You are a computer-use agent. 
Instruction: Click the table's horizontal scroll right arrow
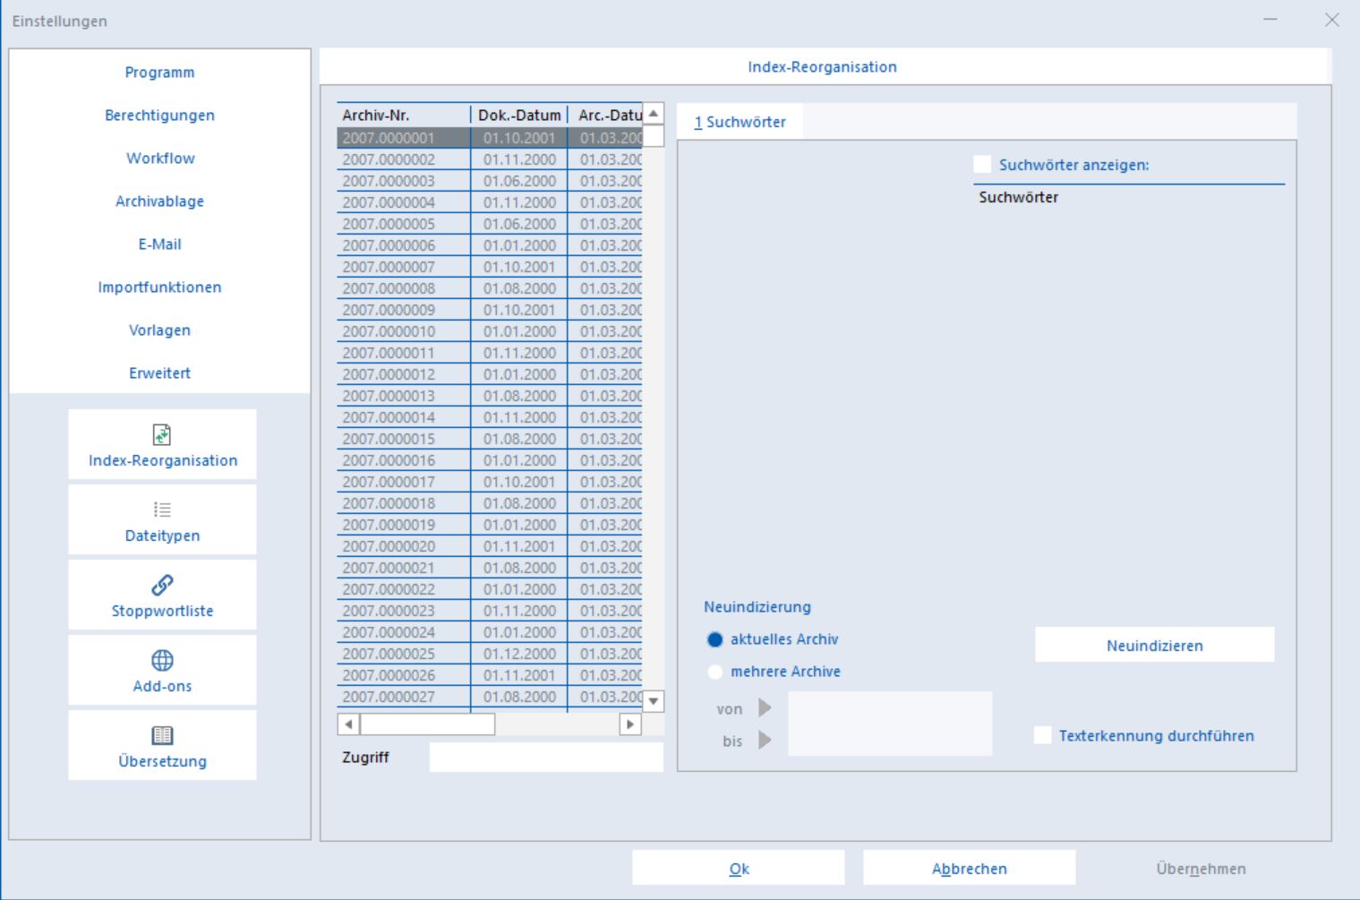(630, 724)
